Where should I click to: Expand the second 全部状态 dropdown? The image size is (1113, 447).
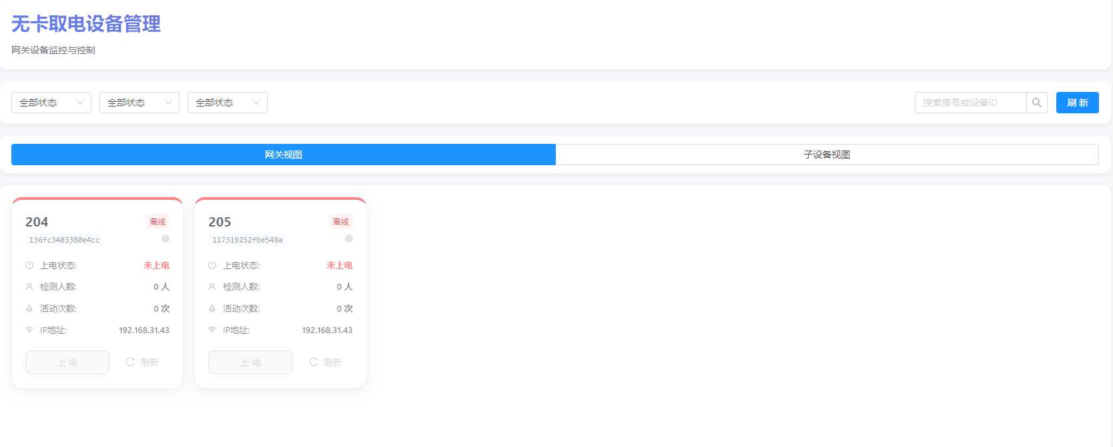point(139,103)
